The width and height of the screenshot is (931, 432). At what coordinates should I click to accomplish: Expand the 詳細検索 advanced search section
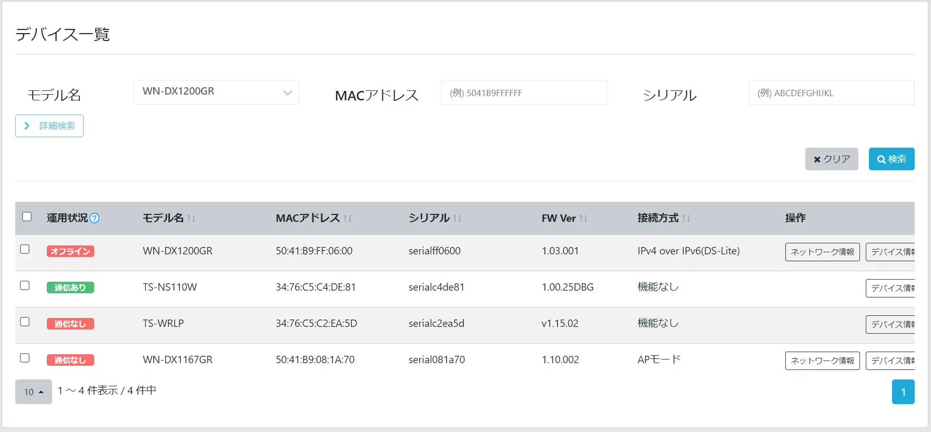coord(49,126)
